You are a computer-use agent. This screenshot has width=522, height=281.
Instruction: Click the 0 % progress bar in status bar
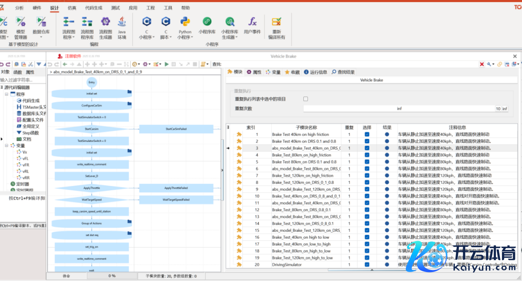click(112, 276)
